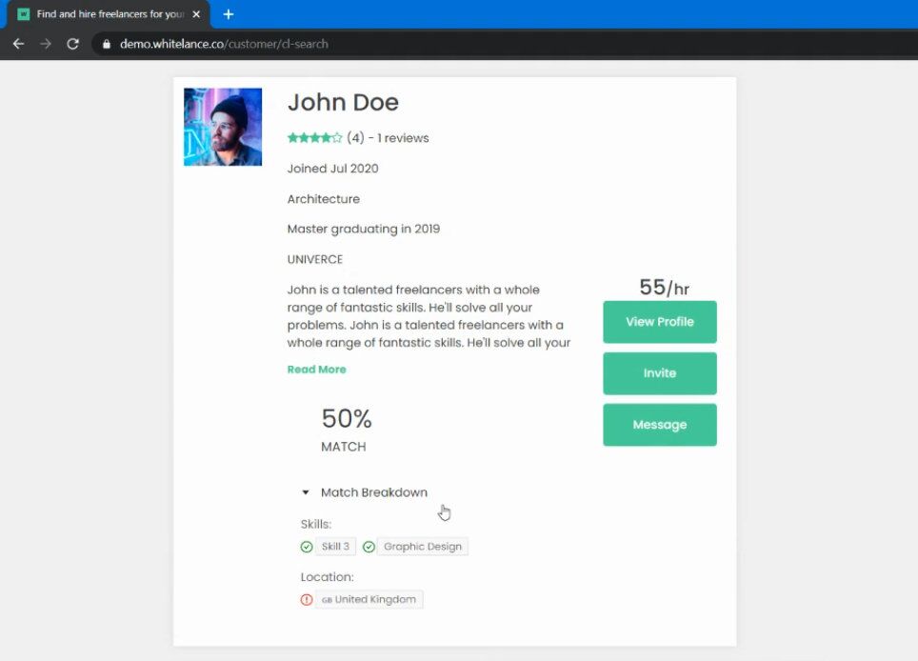This screenshot has width=918, height=661.
Task: Click the Graphic Design skill tag
Action: tap(423, 547)
